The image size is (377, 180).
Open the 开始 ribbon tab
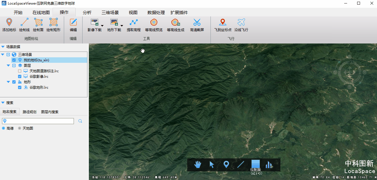(18, 12)
